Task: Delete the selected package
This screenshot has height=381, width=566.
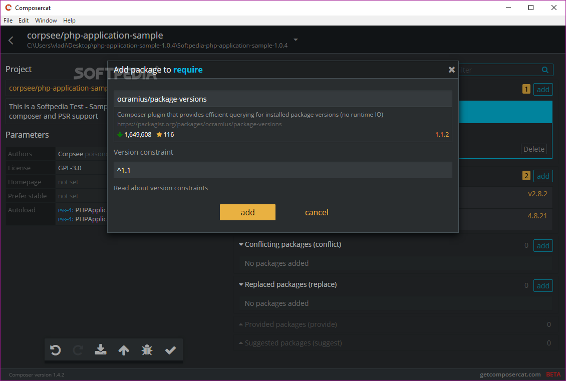Action: [533, 149]
